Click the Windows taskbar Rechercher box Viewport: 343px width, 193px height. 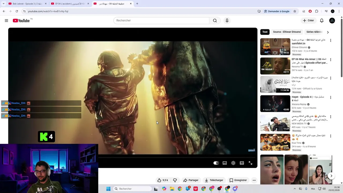(x=132, y=189)
